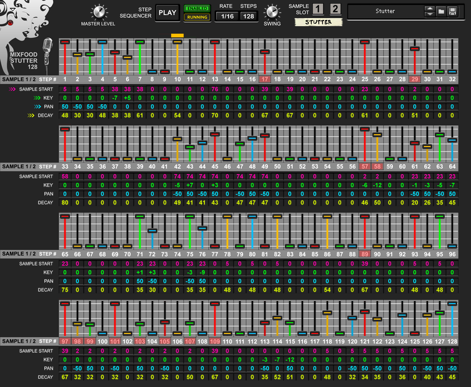Image resolution: width=471 pixels, height=387 pixels.
Task: Open the small triangle menu at top-left corner
Action: 12,10
